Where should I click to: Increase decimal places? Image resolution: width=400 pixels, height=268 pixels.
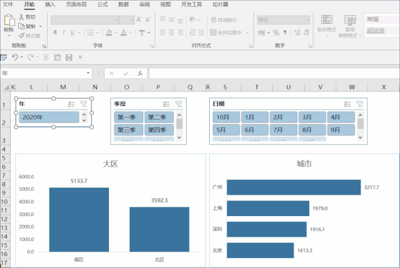click(297, 33)
